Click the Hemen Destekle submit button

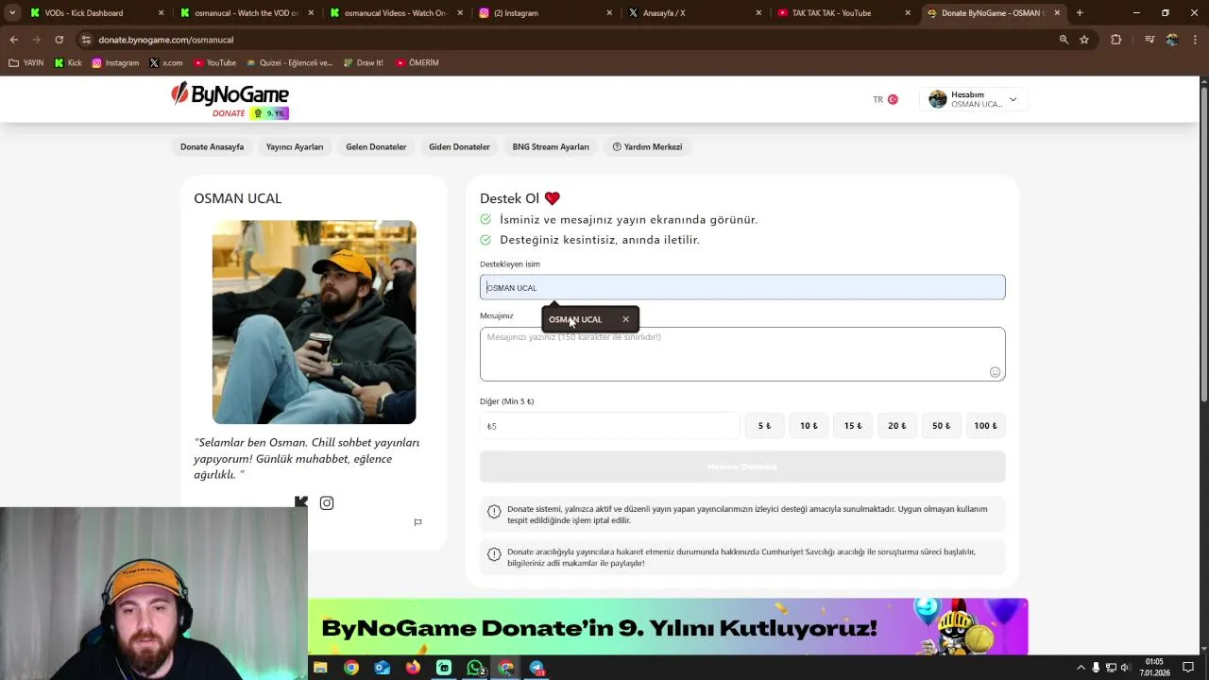click(x=742, y=467)
